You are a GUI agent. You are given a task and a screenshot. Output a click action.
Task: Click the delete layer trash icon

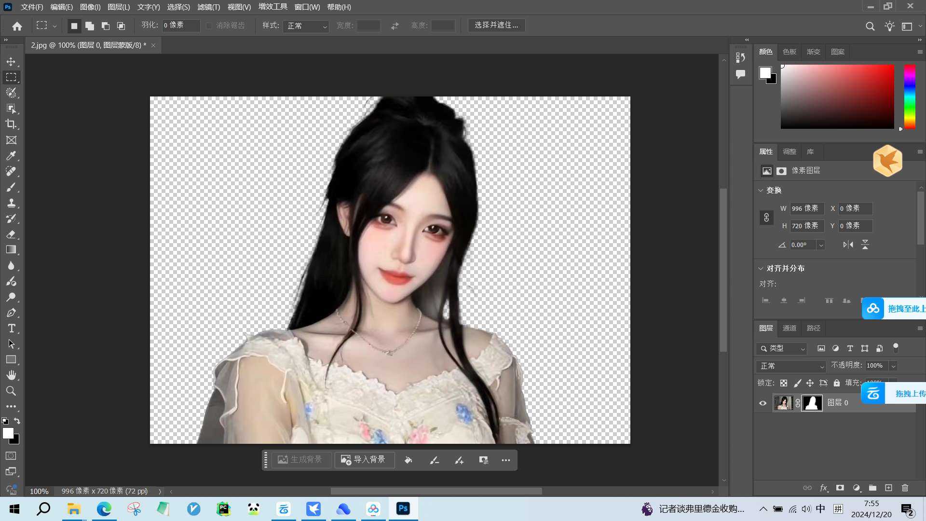[905, 488]
